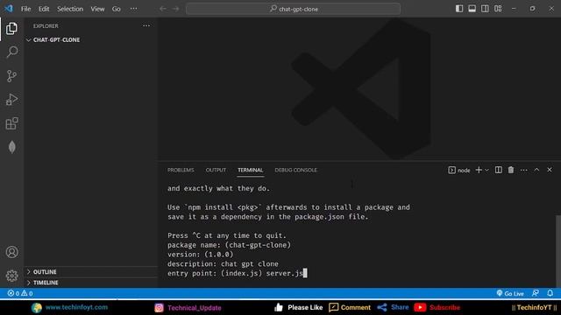This screenshot has height=315, width=561.
Task: Toggle secondary side bar layout icon
Action: point(485,9)
